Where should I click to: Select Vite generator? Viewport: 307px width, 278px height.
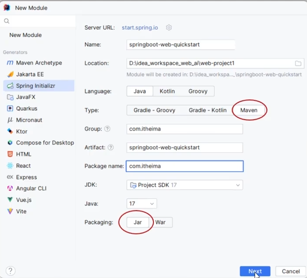tap(39, 211)
